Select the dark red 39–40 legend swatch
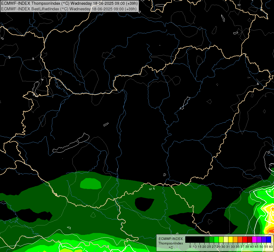The image size is (274, 252). point(250,239)
